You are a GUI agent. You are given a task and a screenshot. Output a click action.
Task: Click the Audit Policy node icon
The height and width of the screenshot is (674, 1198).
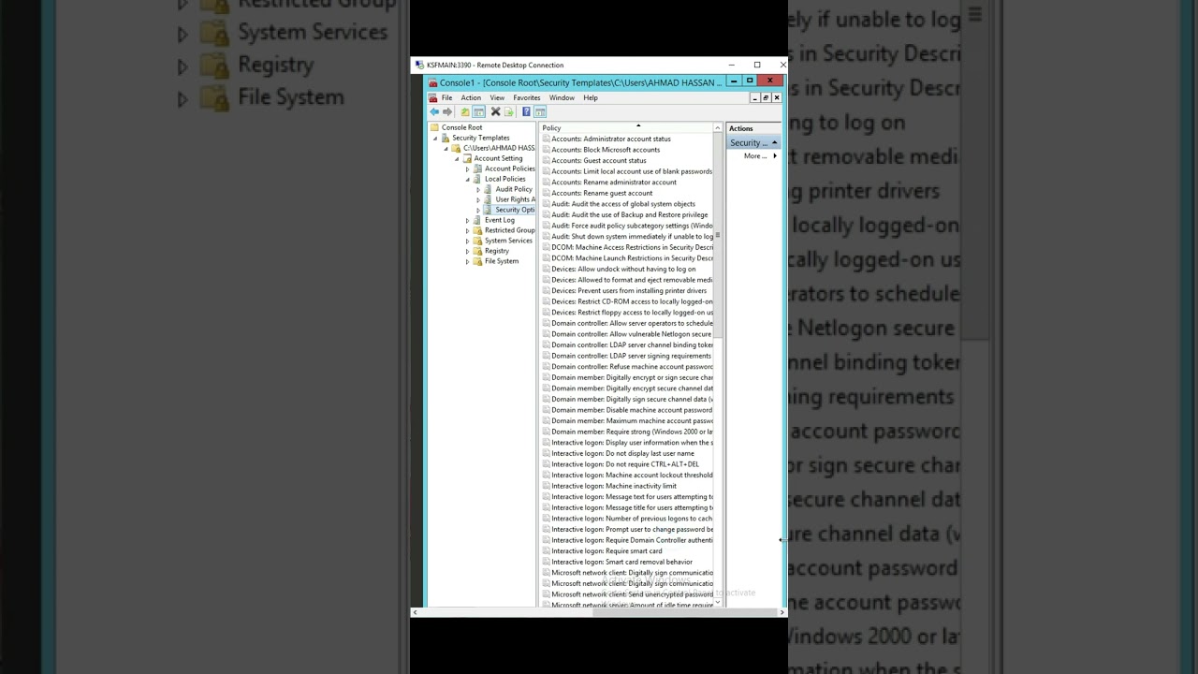[488, 189]
